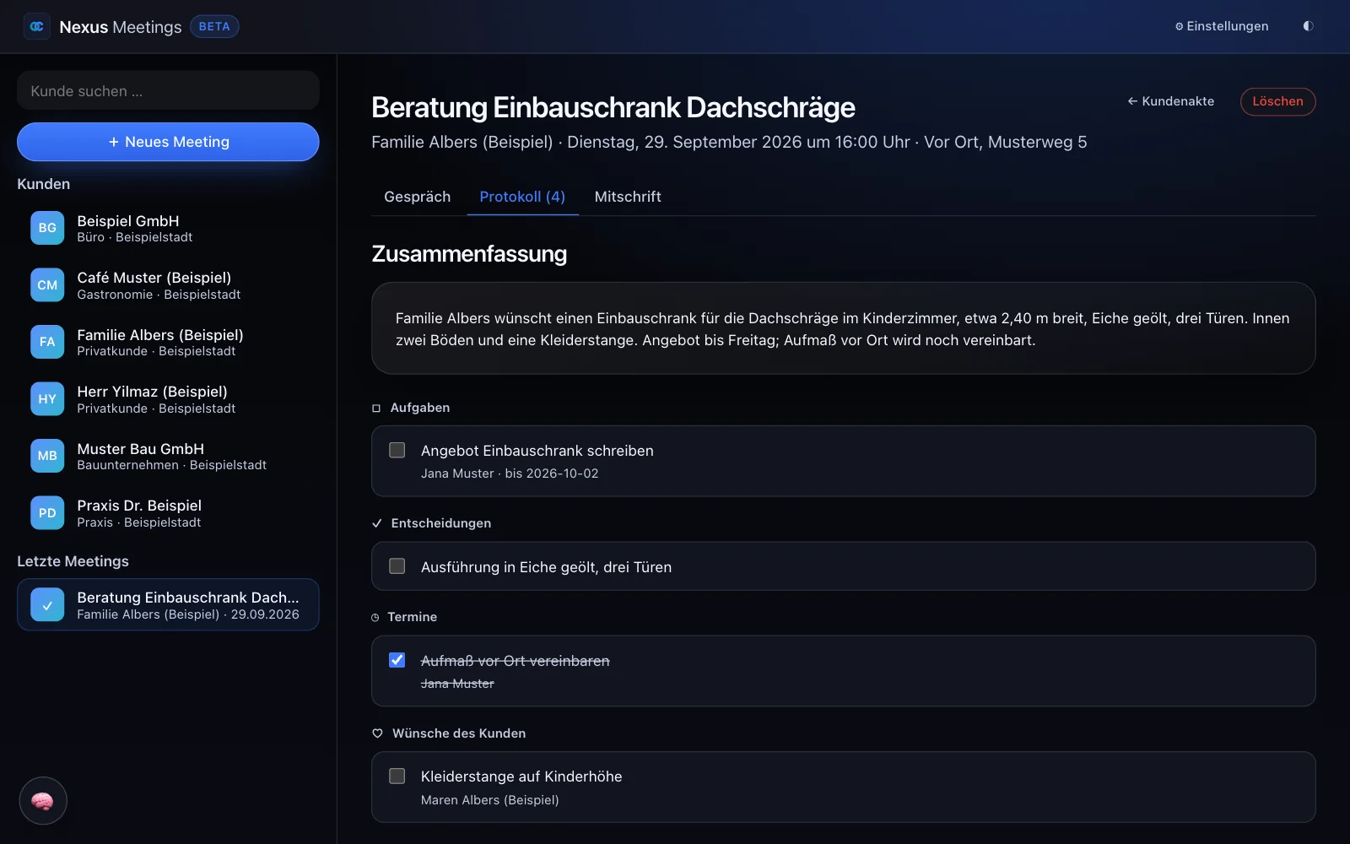Click the BETA badge

click(214, 27)
